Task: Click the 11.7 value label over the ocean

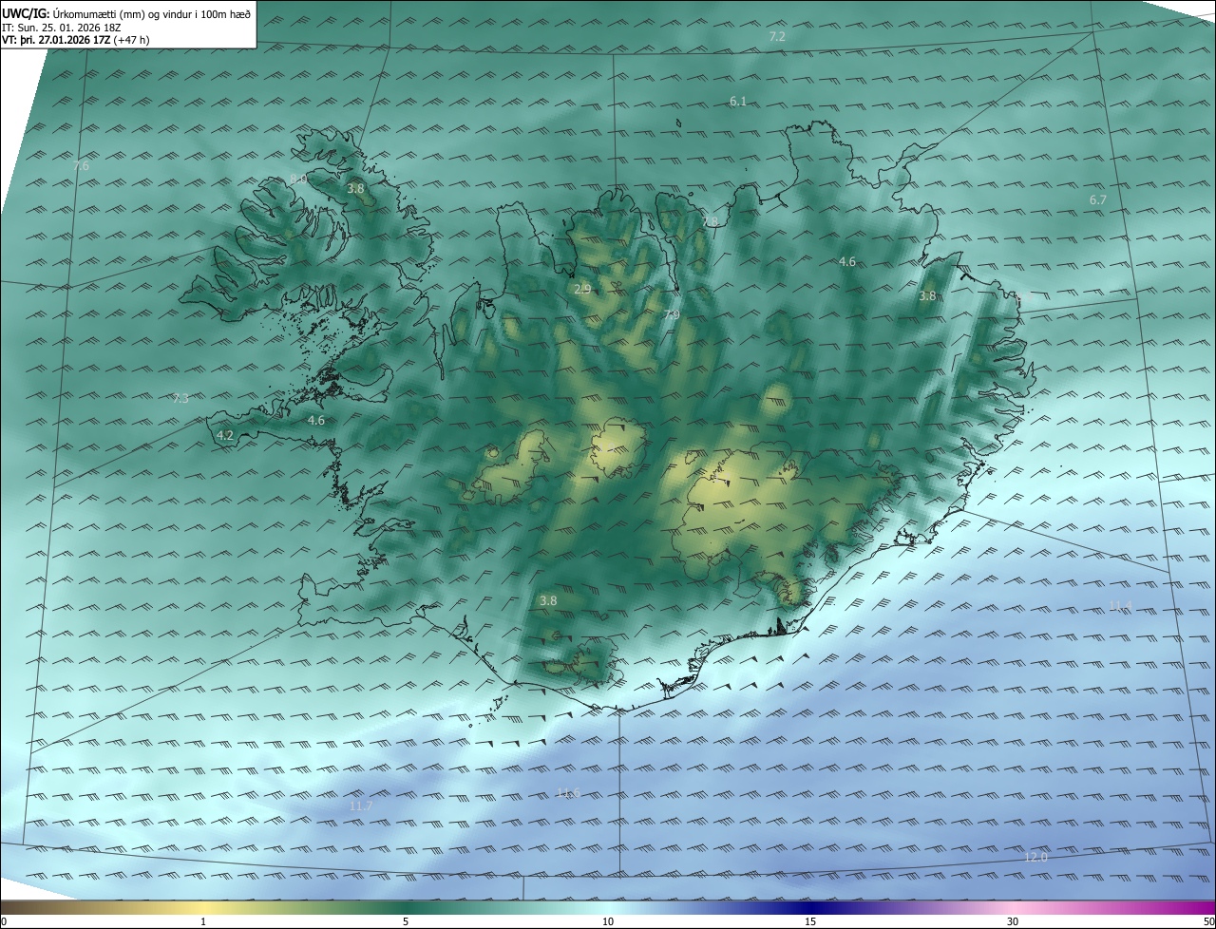Action: (361, 806)
